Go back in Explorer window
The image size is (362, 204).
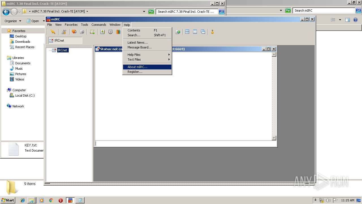[x=6, y=12]
